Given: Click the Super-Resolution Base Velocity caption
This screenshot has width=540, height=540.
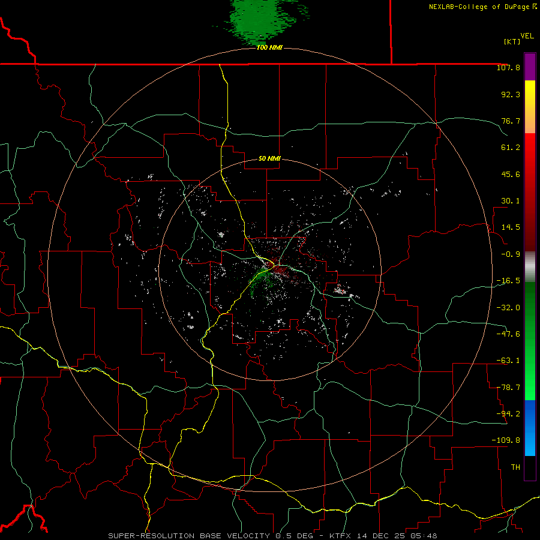Looking at the screenshot, I should point(272,536).
